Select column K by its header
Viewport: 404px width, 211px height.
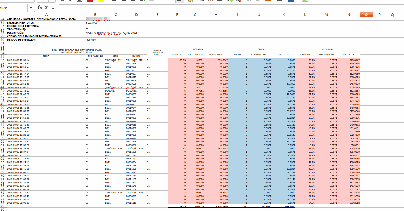pos(283,15)
